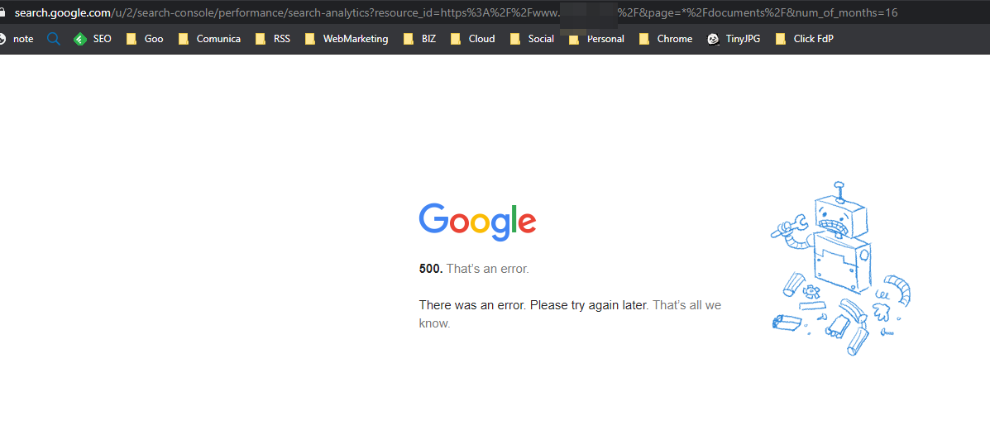Image resolution: width=990 pixels, height=435 pixels.
Task: Click the Google logo
Action: coord(477,222)
